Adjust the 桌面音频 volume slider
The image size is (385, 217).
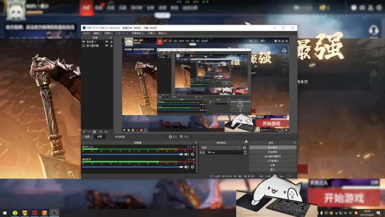point(133,167)
